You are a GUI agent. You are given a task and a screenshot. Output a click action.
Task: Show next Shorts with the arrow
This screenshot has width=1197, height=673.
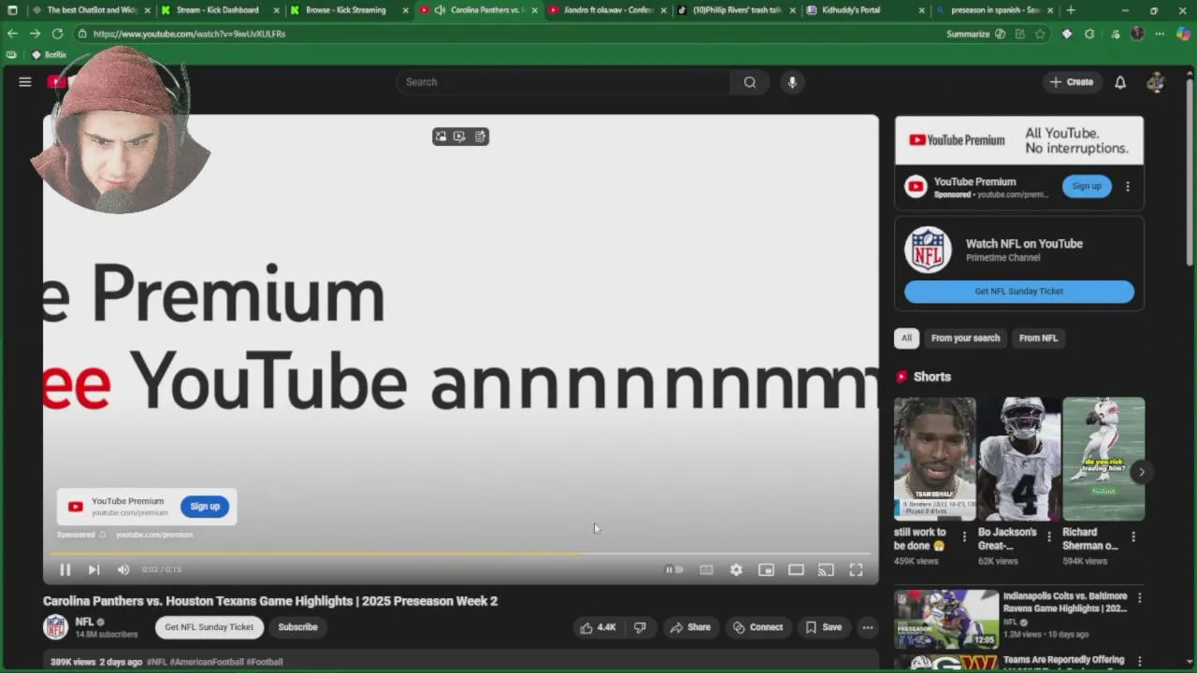(x=1141, y=471)
